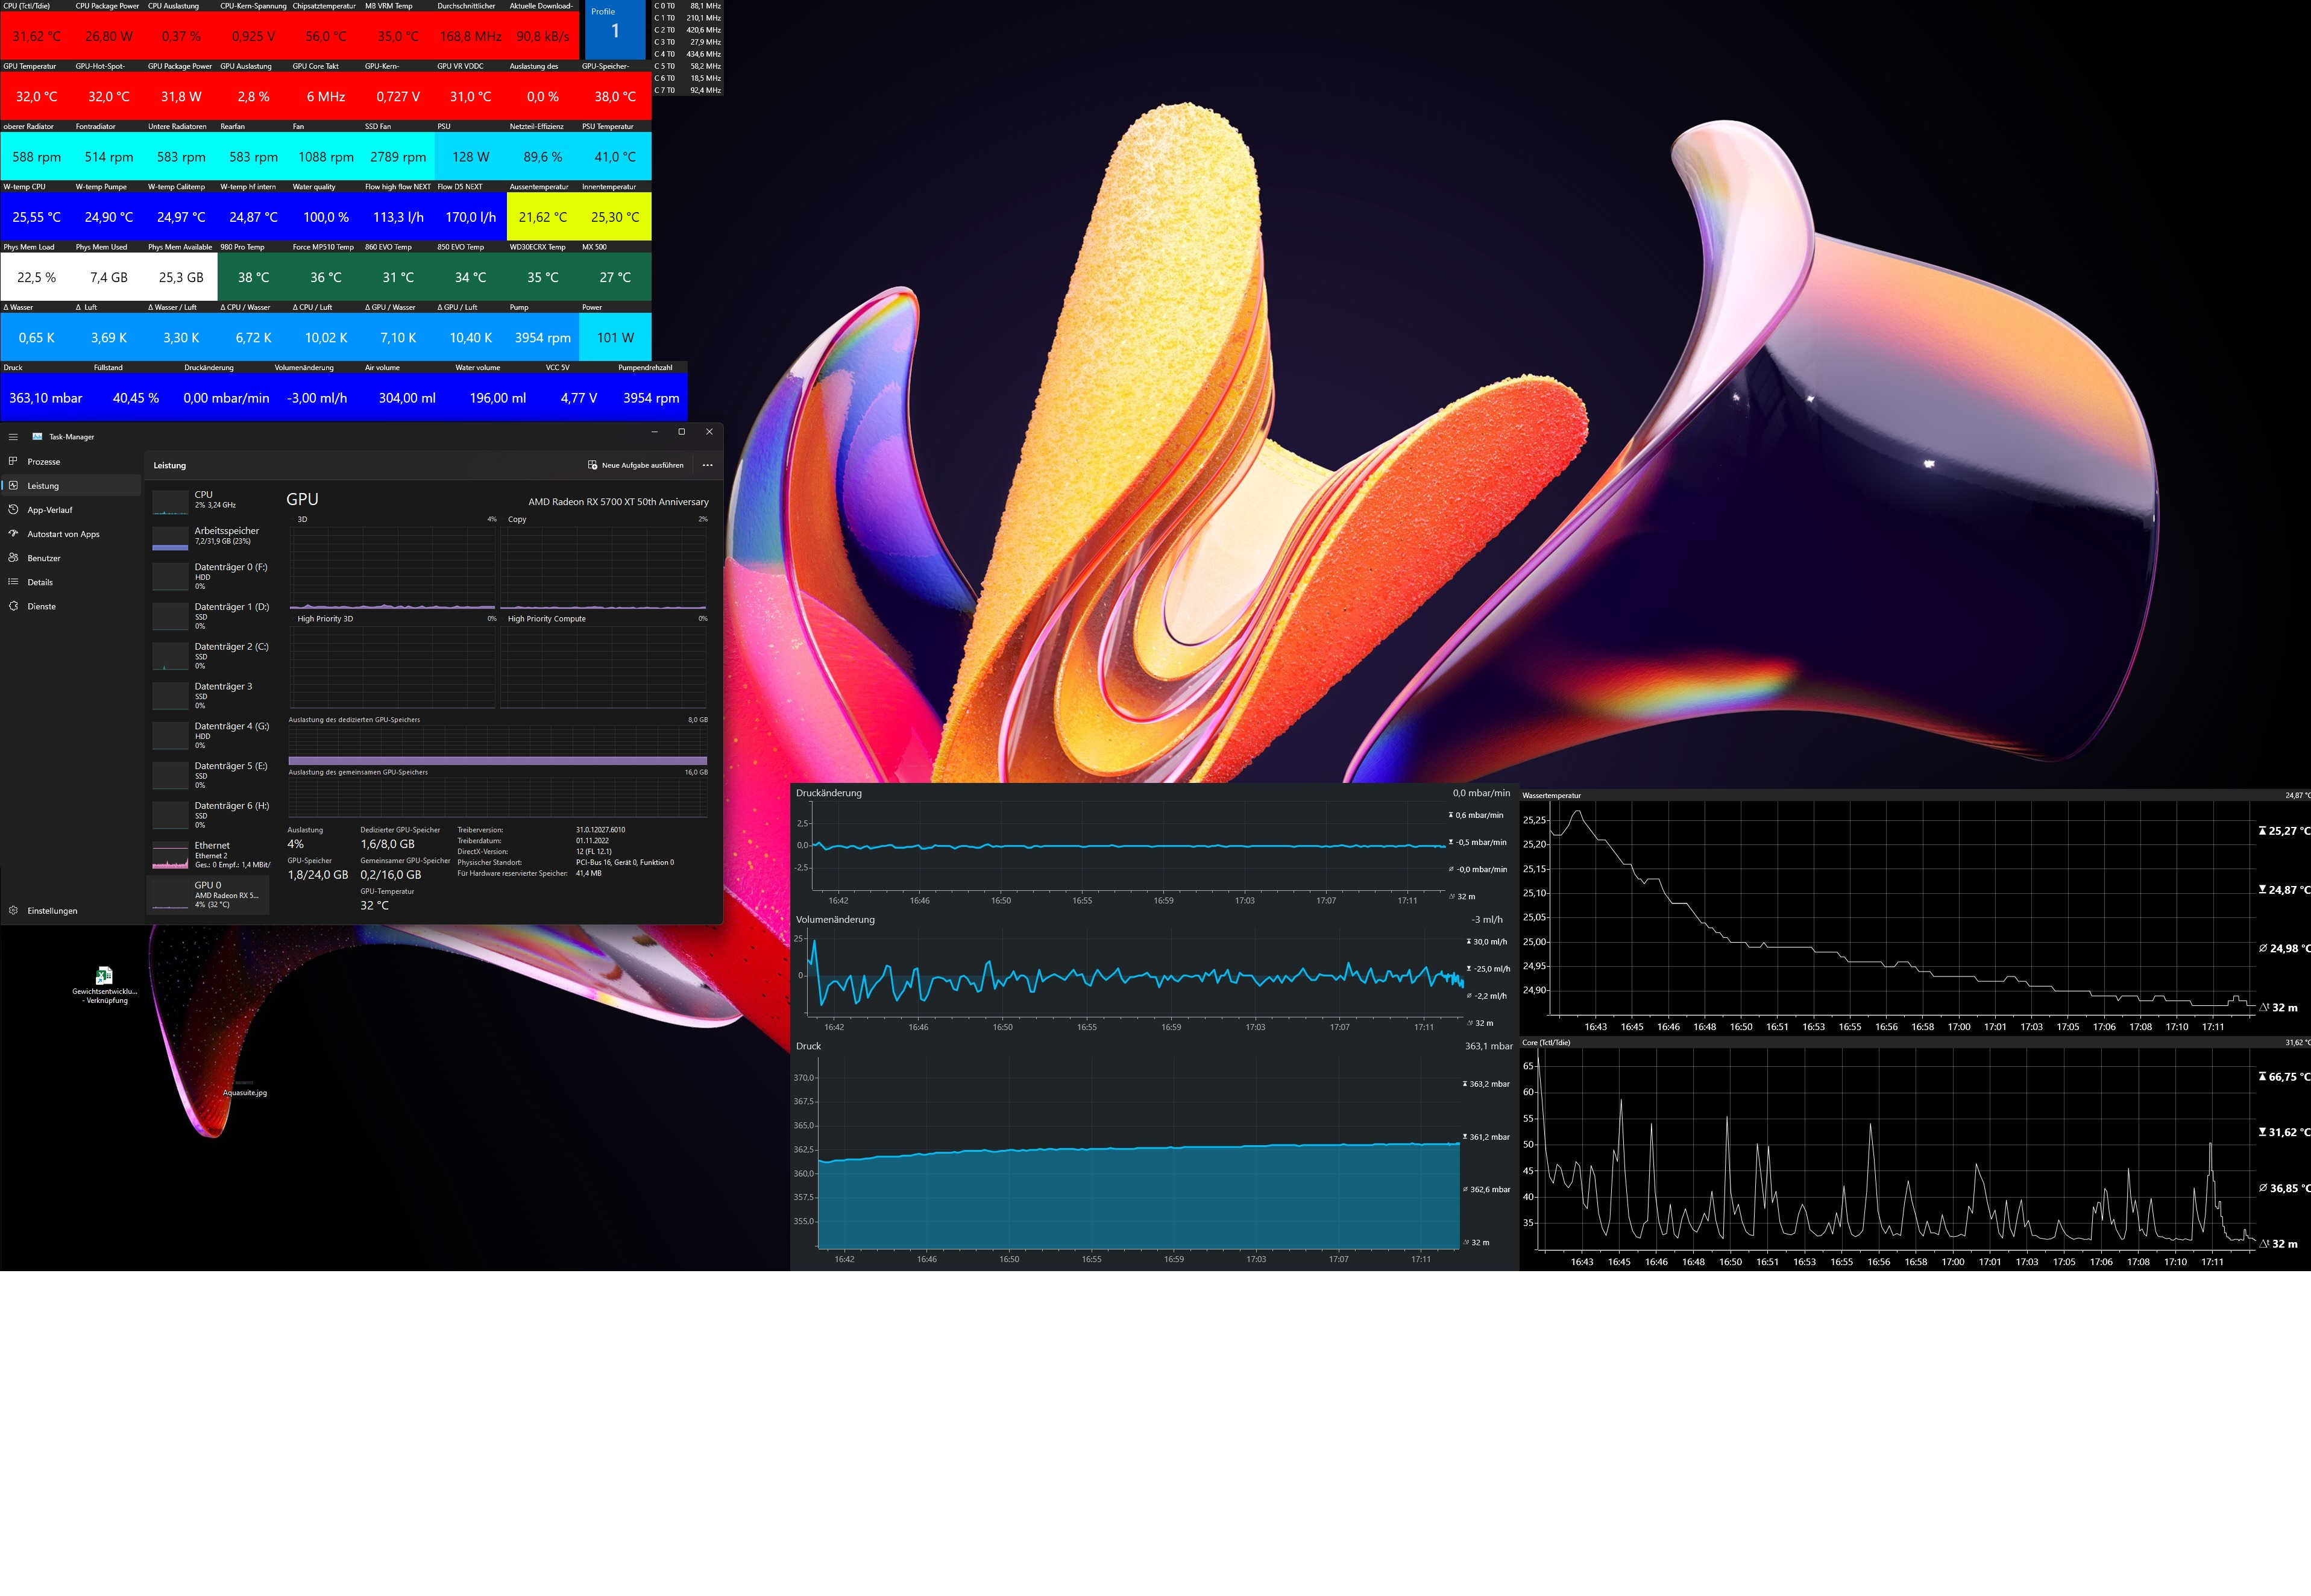
Task: Open Einstellungen gear at sidebar bottom
Action: pyautogui.click(x=13, y=911)
